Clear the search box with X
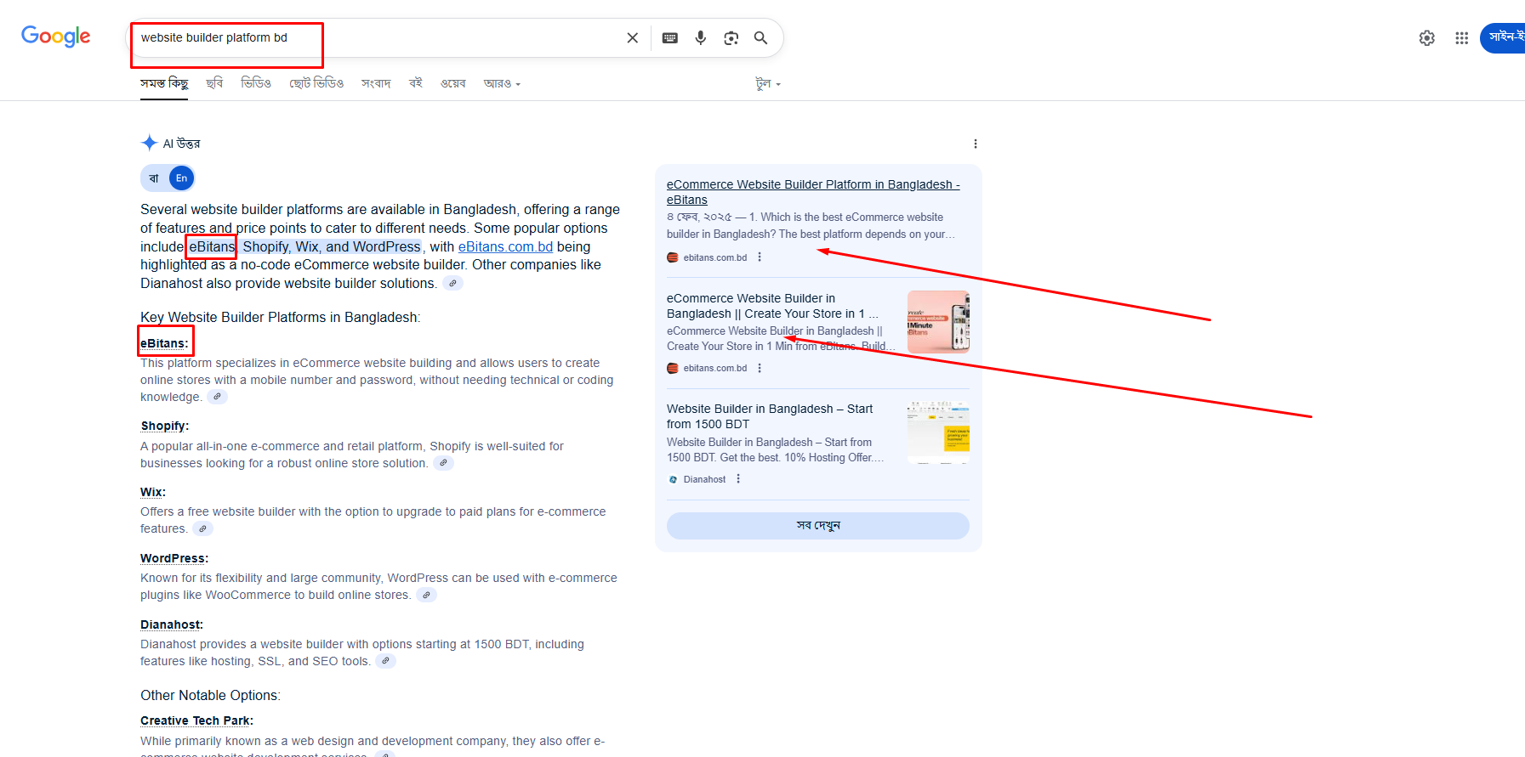The image size is (1525, 757). click(x=632, y=38)
